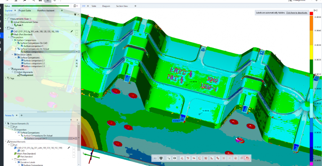
Task: Click the pencil icon in Related Elements CAD row
Action: 69,148
